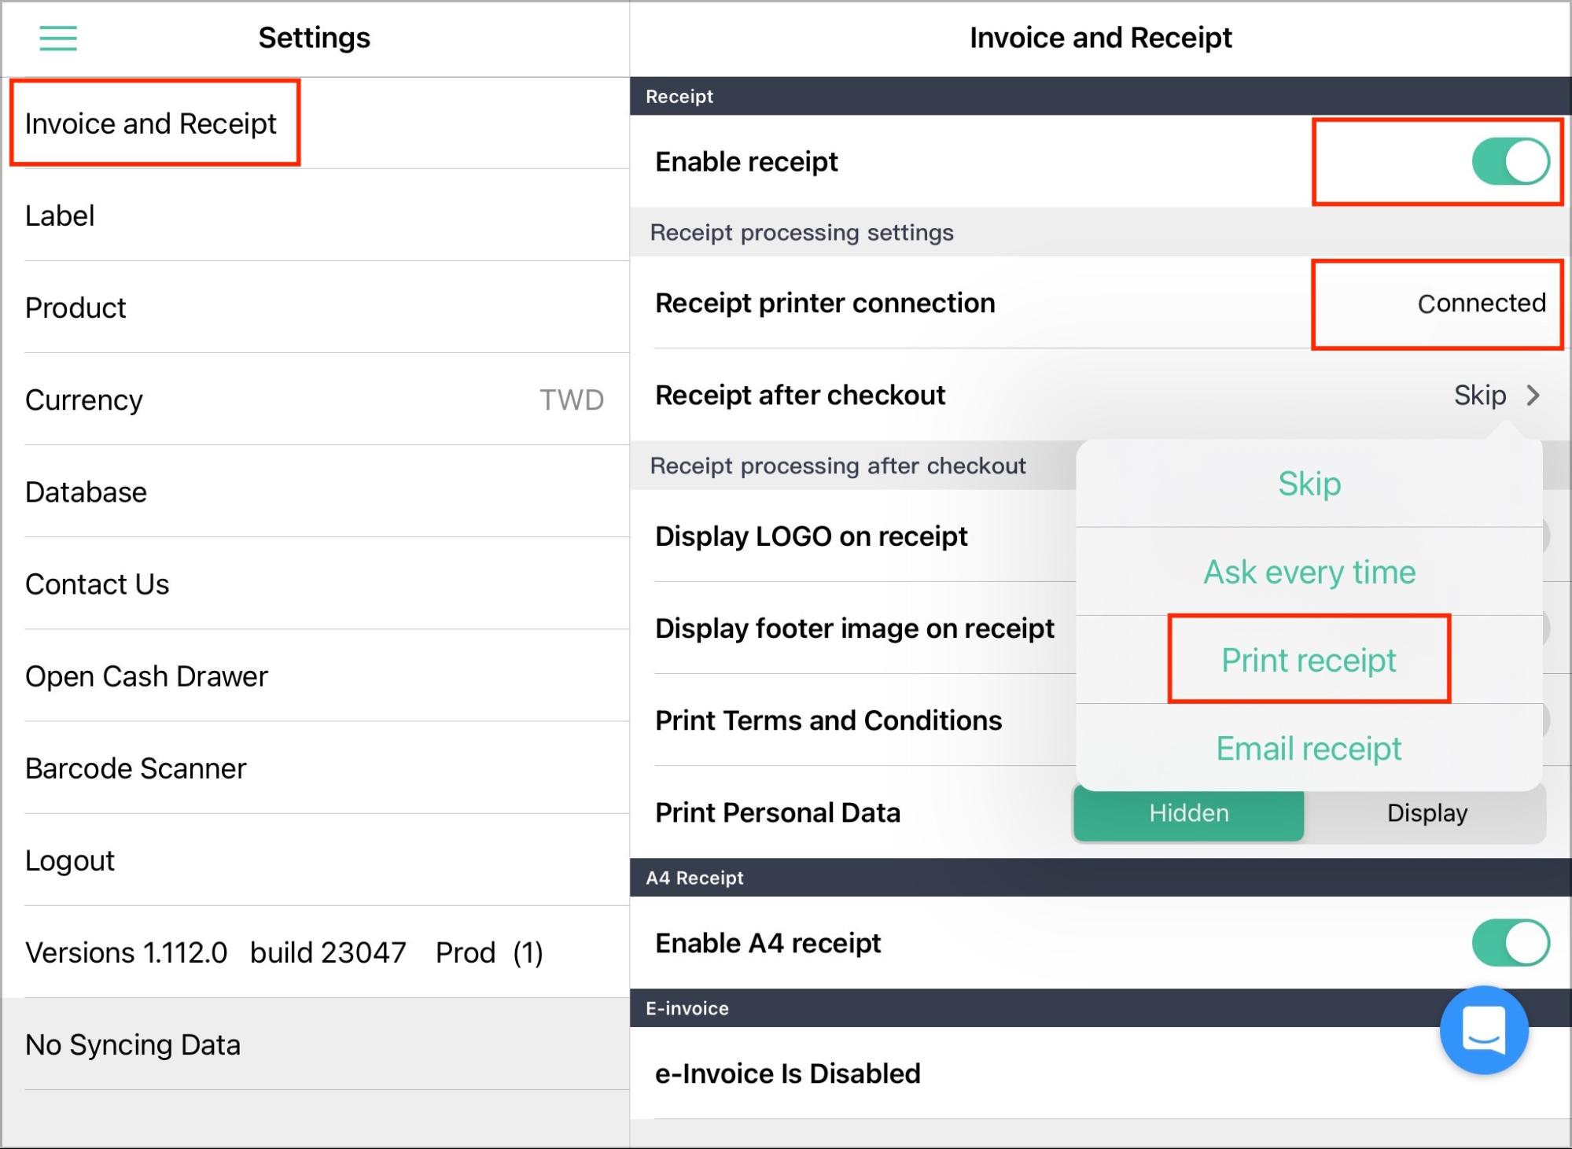Choose Ask every time option

[1309, 572]
